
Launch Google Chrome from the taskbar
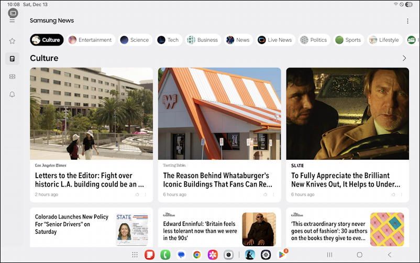(197, 255)
